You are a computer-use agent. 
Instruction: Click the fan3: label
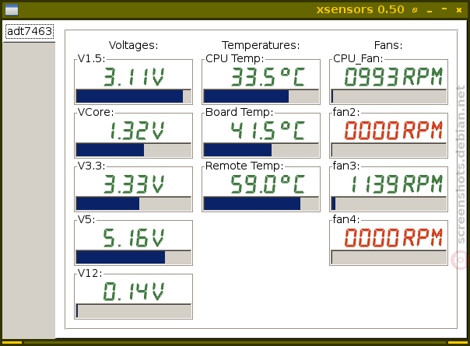tap(346, 166)
